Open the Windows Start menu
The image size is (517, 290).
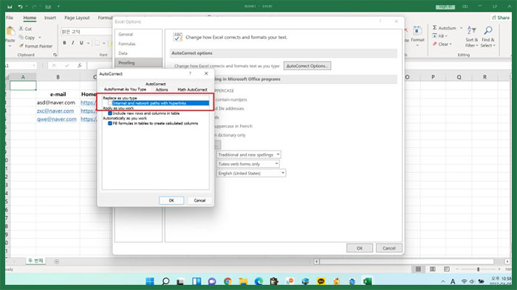click(150, 281)
